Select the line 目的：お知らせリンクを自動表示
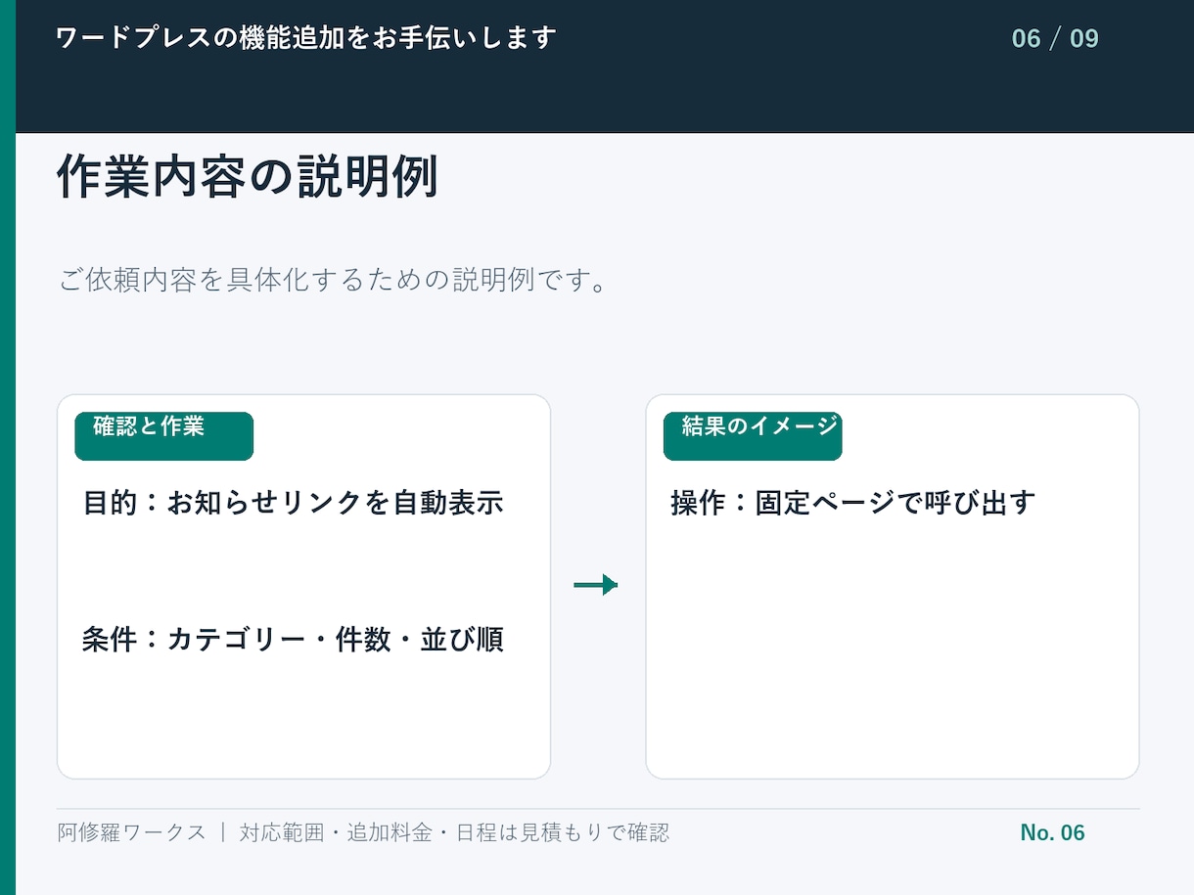Screen dimensions: 1194x895 click(x=293, y=503)
